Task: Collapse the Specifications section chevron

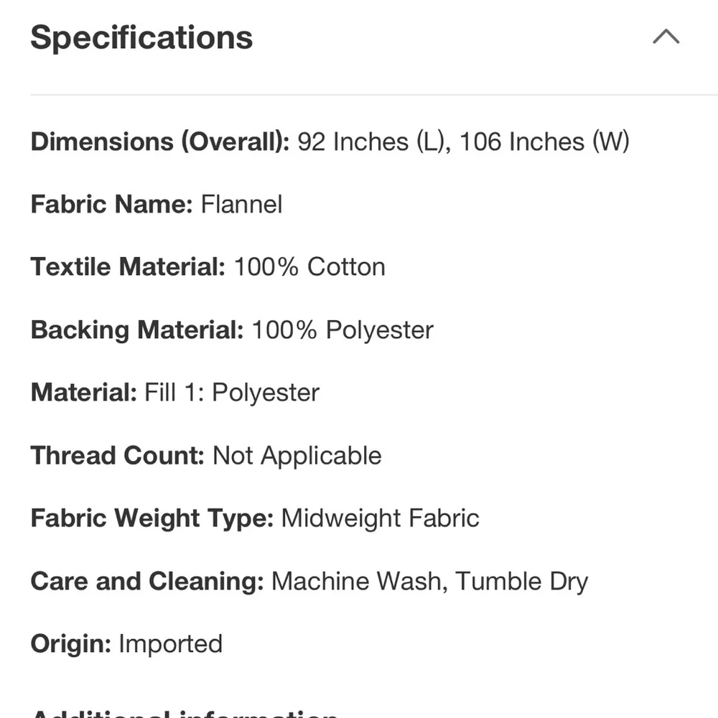Action: 666,37
